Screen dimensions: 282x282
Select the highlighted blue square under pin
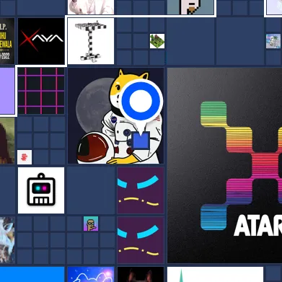[x=141, y=141]
